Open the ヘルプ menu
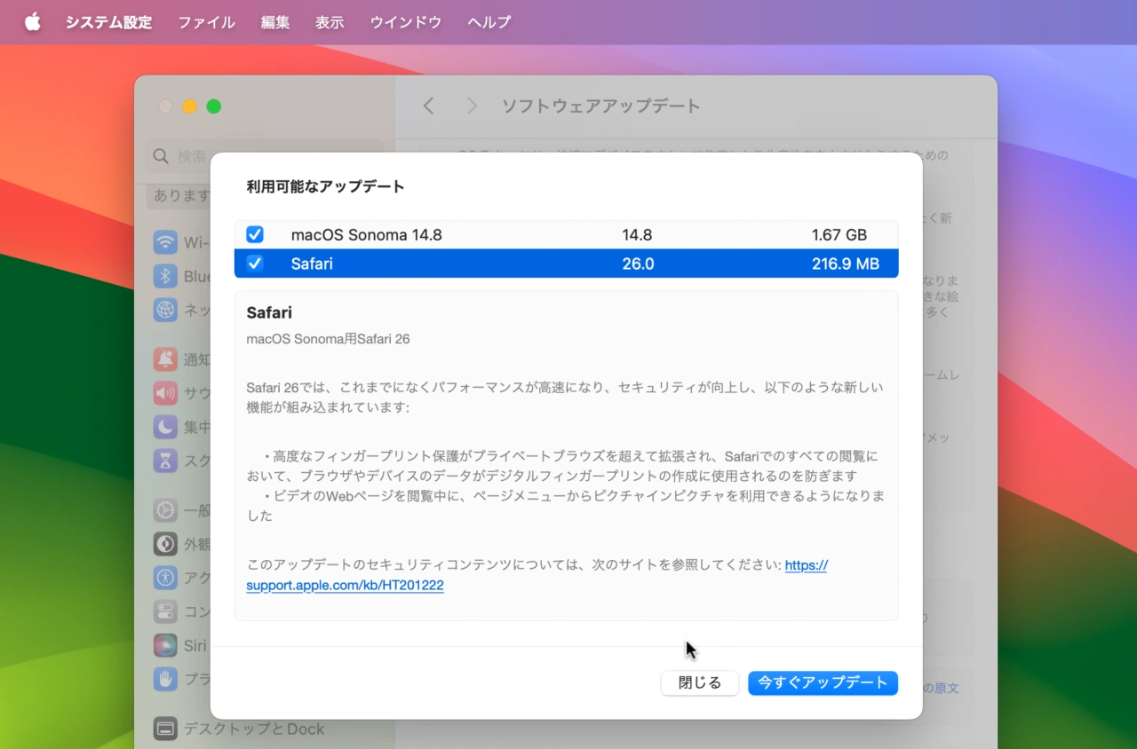The image size is (1137, 749). (x=488, y=22)
